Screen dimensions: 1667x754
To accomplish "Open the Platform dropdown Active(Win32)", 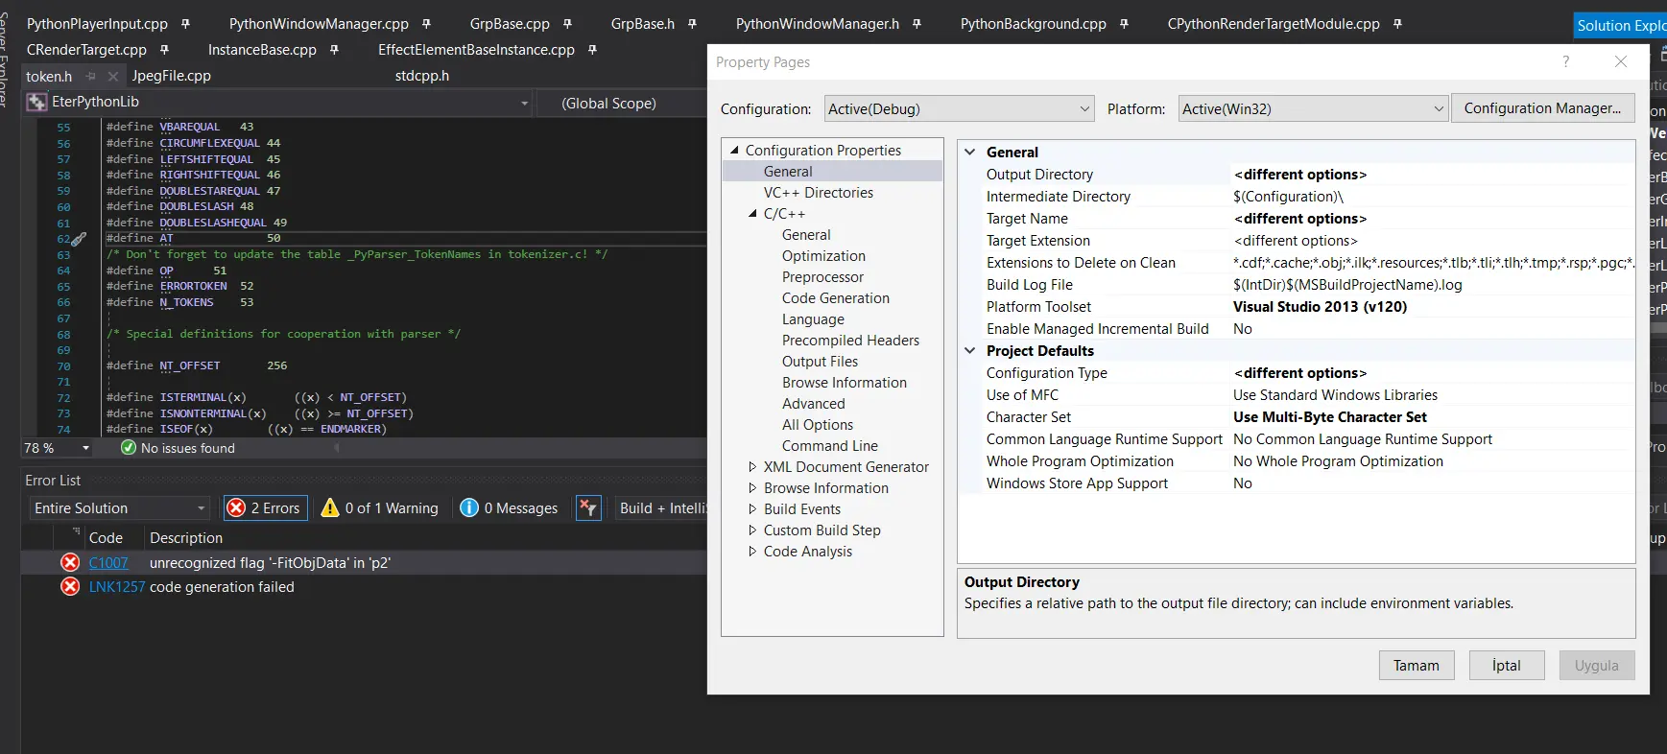I will [x=1312, y=109].
